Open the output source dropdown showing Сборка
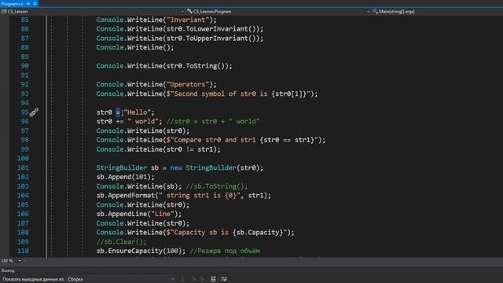Image resolution: width=503 pixels, height=283 pixels. [x=120, y=279]
